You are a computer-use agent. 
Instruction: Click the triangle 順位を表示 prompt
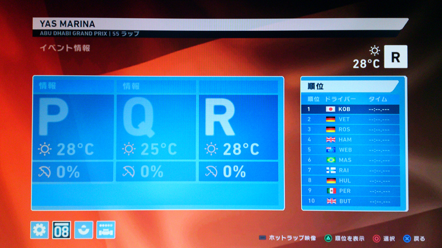point(344,239)
